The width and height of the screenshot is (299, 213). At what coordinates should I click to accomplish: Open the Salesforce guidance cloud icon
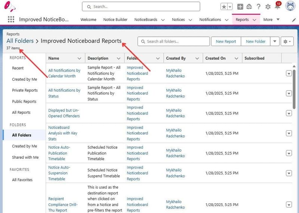[249, 7]
